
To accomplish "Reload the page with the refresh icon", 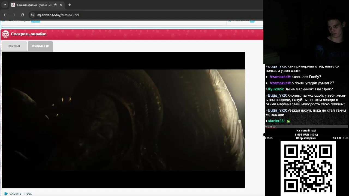I will pyautogui.click(x=22, y=15).
